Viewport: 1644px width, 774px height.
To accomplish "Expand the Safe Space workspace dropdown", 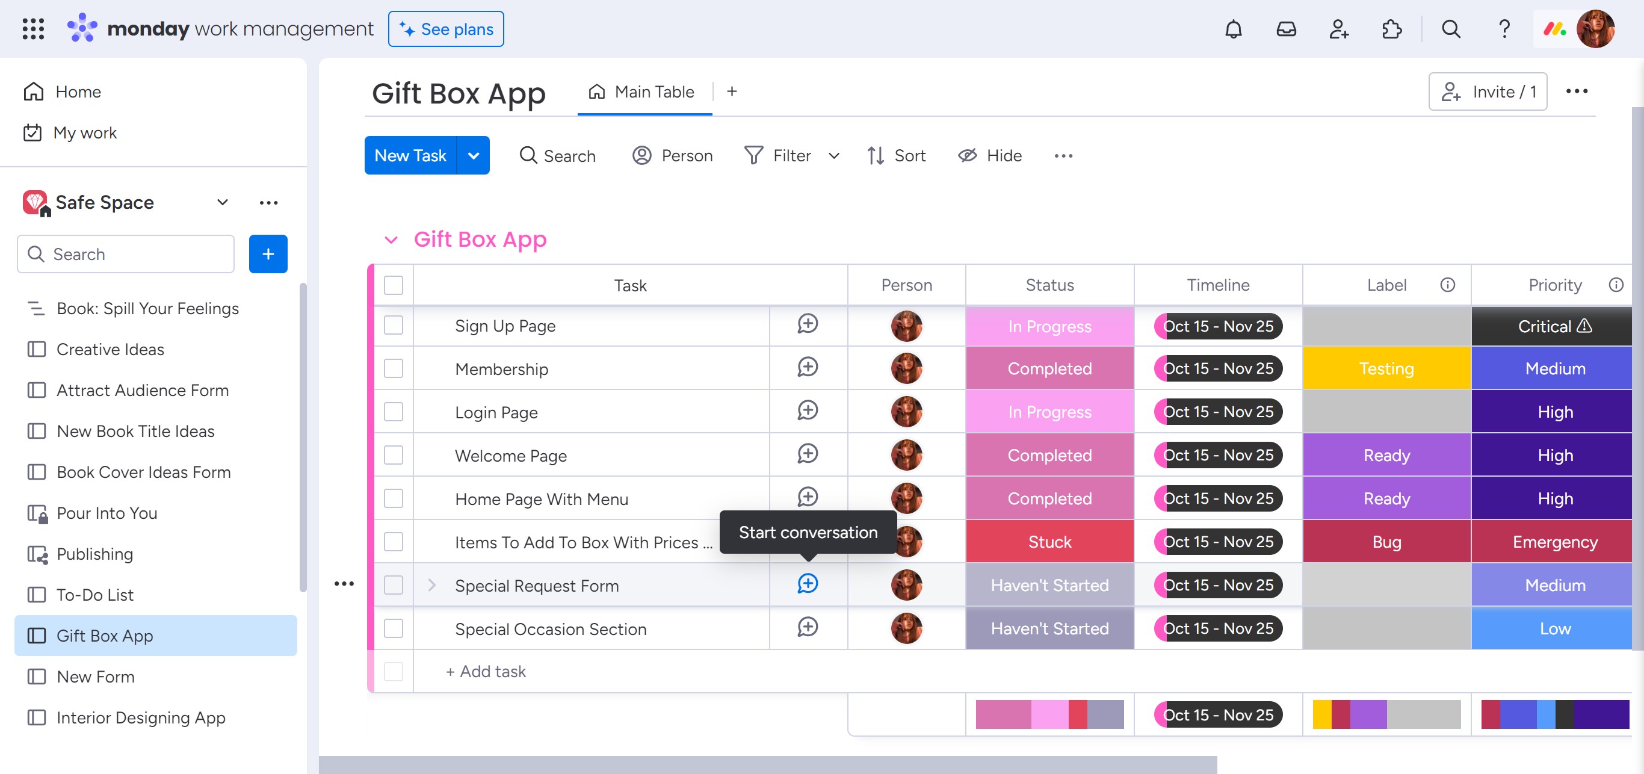I will [222, 203].
